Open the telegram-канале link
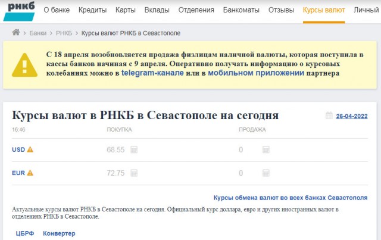The height and width of the screenshot is (240, 381). 152,73
